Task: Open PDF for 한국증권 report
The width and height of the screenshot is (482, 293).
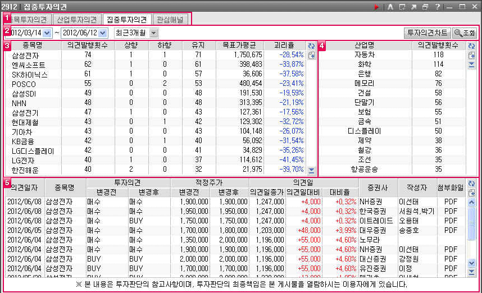Action: point(451,211)
